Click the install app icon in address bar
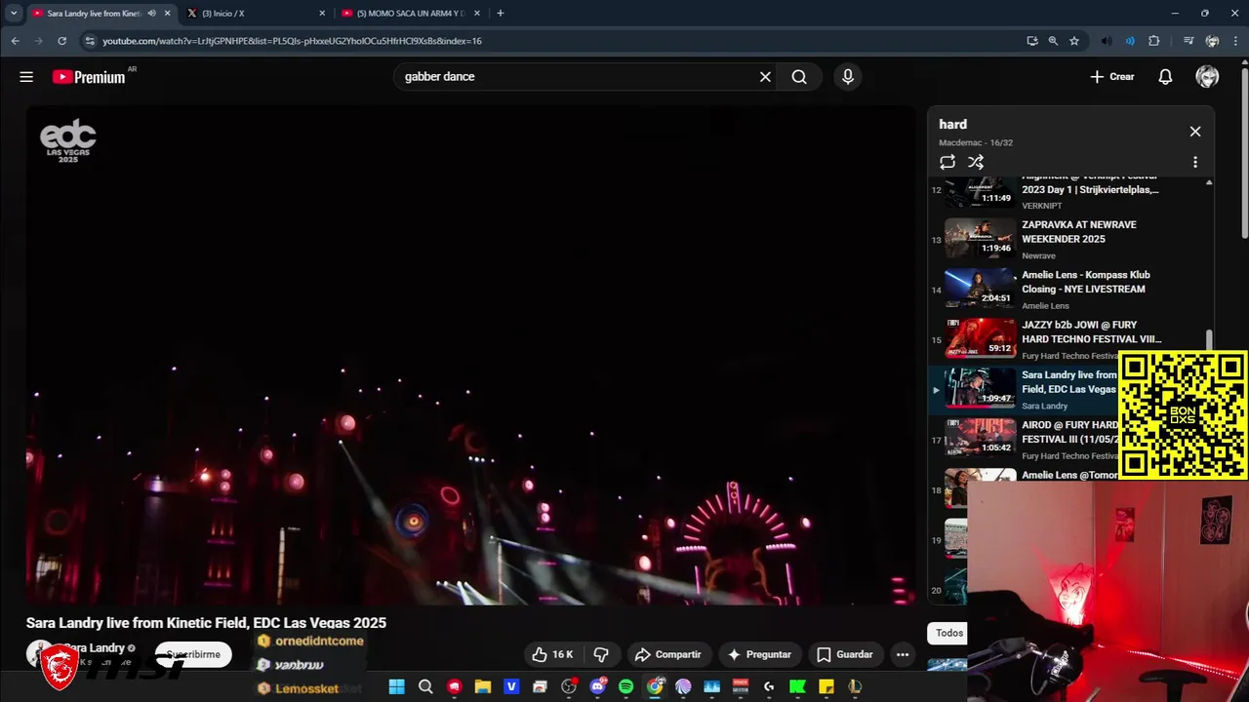Screen dimensions: 1249x702 point(1032,41)
